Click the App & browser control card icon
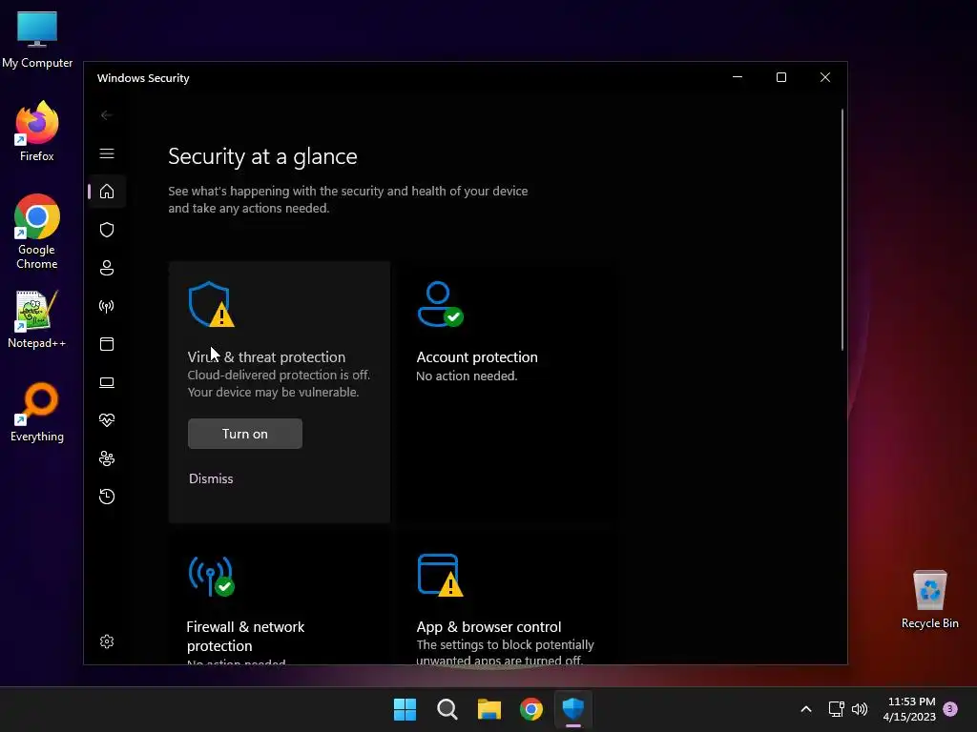The width and height of the screenshot is (977, 732). (x=440, y=575)
